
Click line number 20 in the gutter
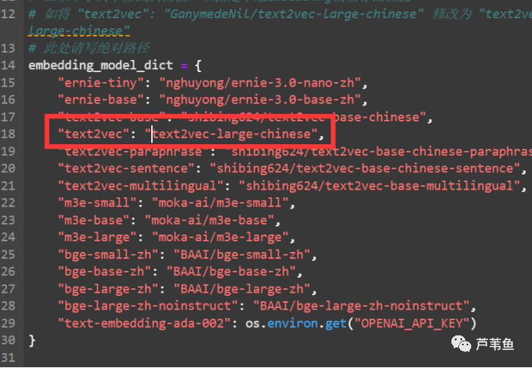(8, 168)
